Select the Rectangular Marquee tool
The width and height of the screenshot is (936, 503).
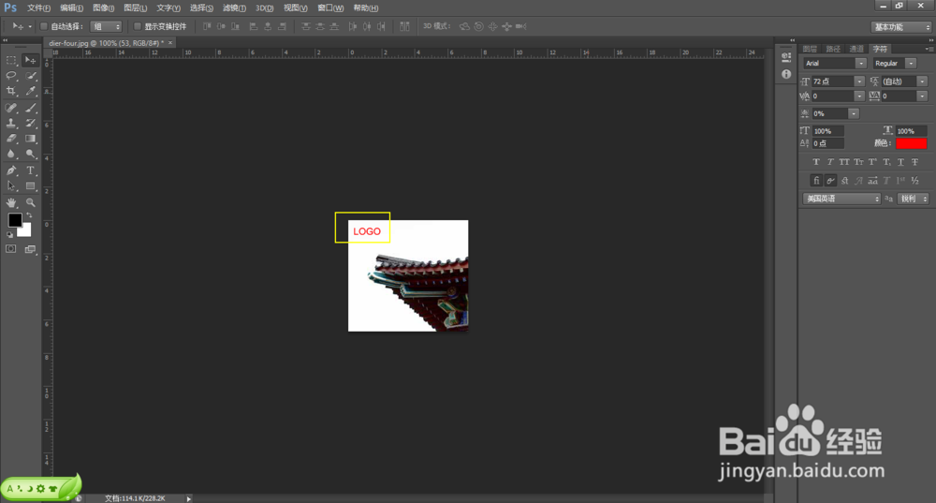pyautogui.click(x=11, y=60)
